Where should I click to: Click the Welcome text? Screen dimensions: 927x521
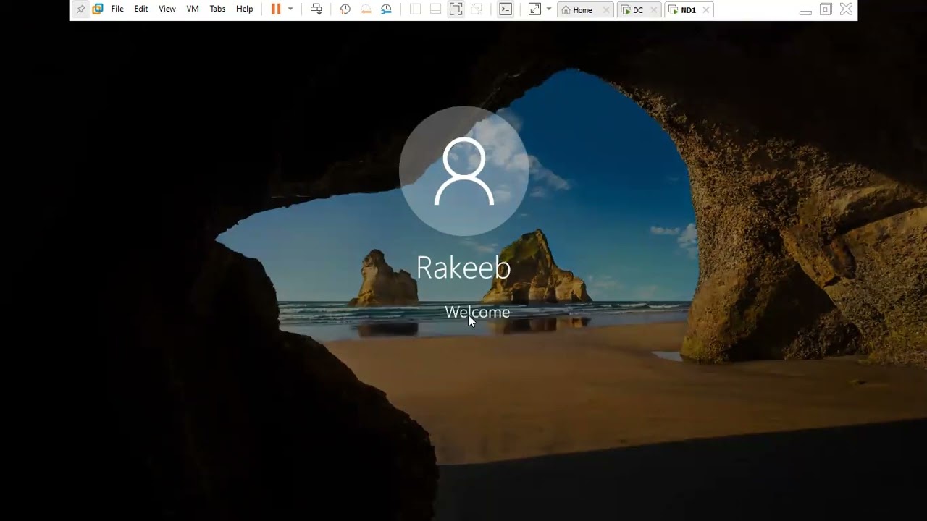(x=477, y=312)
